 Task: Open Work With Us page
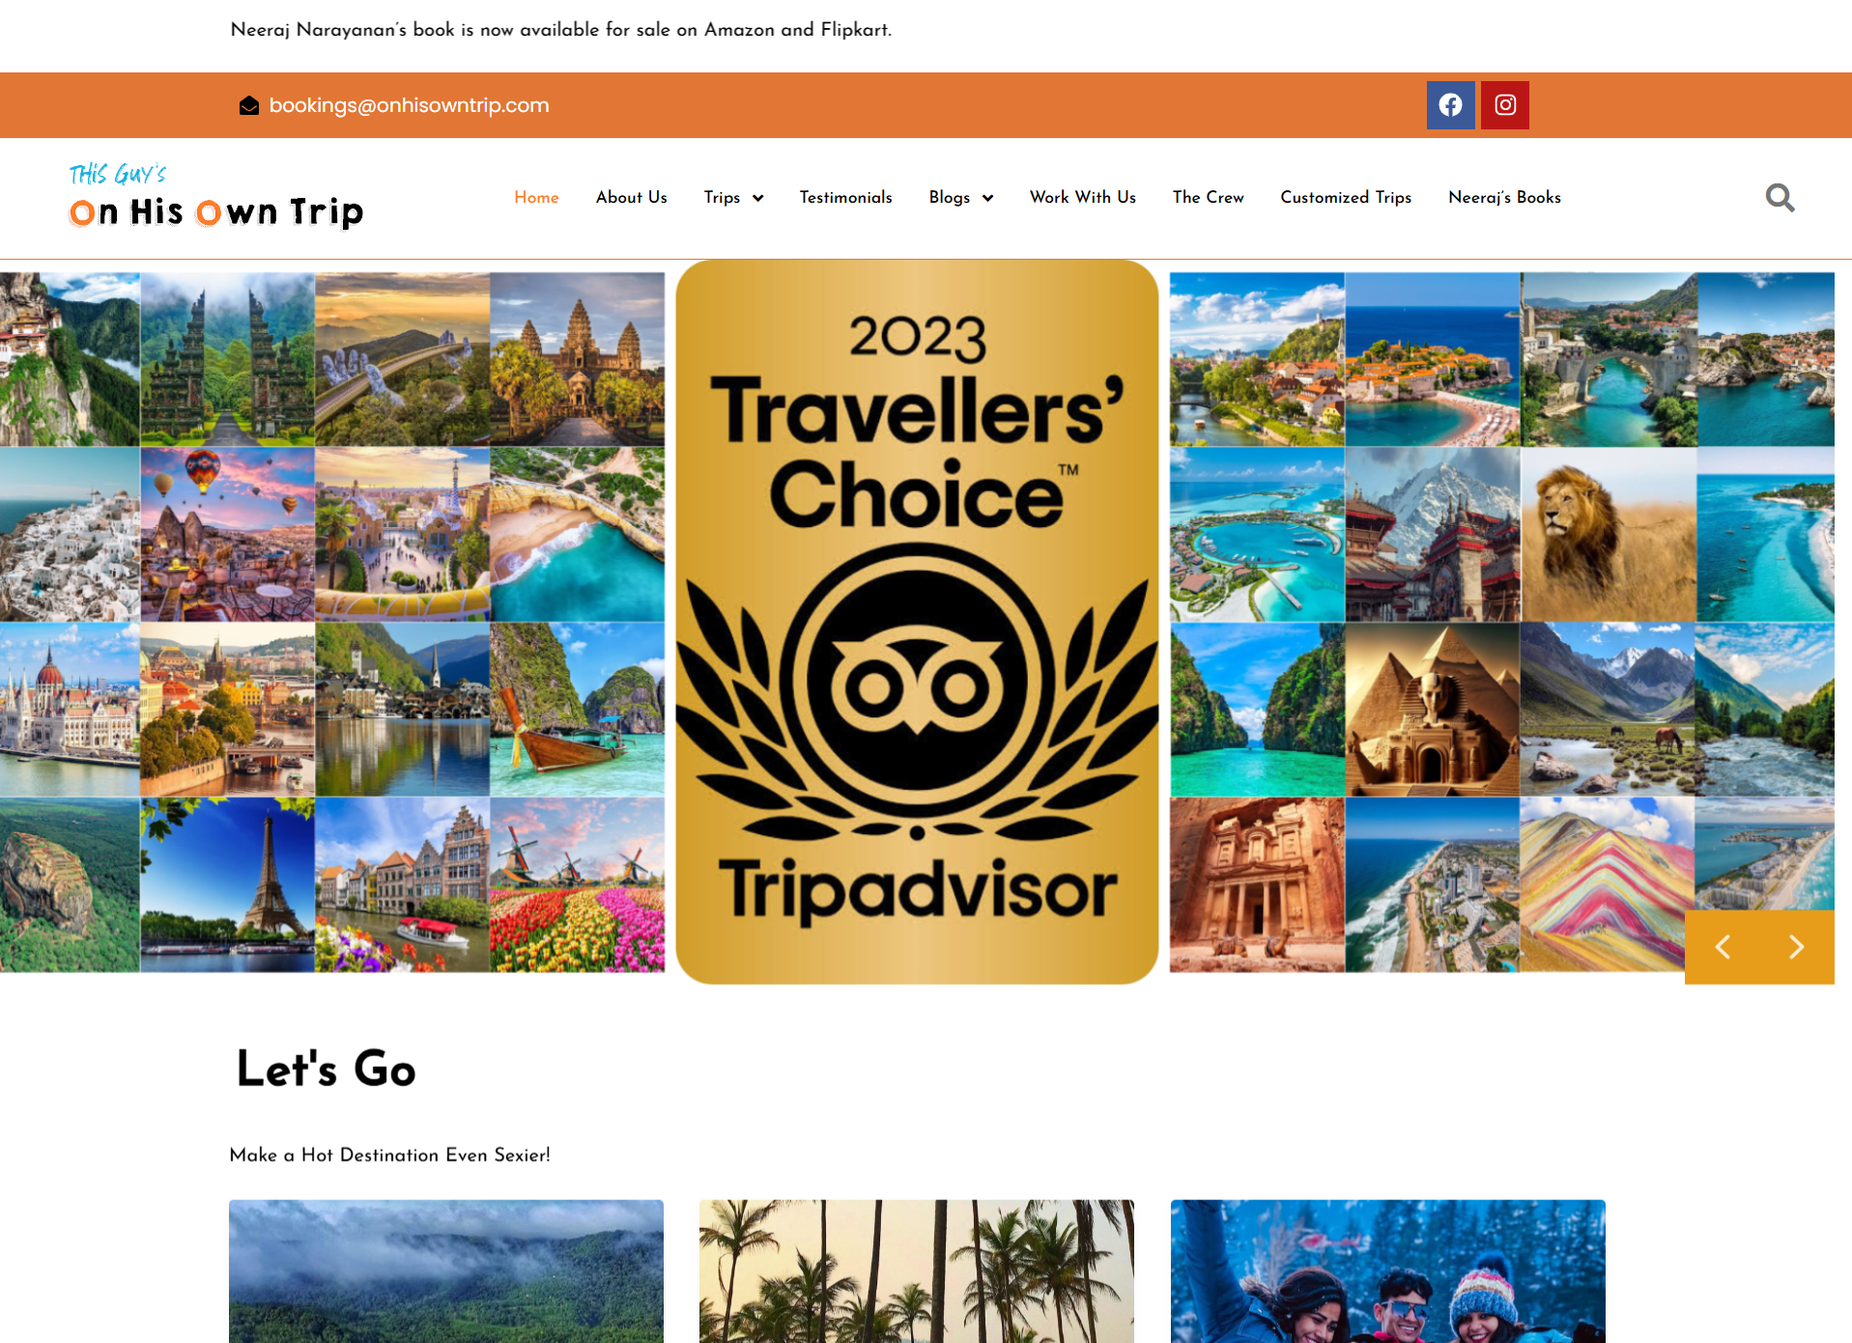click(x=1083, y=197)
